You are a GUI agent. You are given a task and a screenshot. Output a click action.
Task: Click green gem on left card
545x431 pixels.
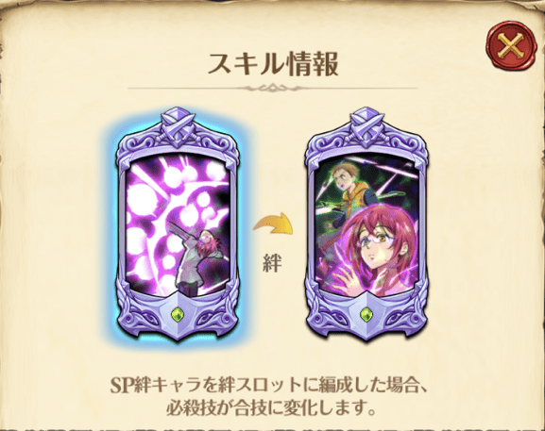pyautogui.click(x=178, y=315)
